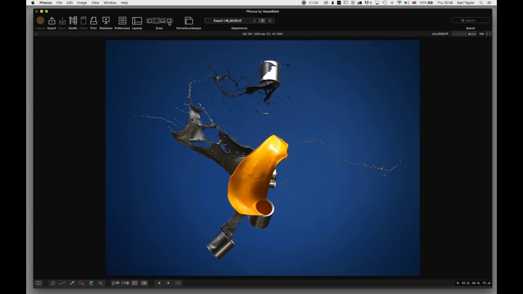This screenshot has width=523, height=294.
Task: Click the copy adjustments icon
Action: [262, 20]
